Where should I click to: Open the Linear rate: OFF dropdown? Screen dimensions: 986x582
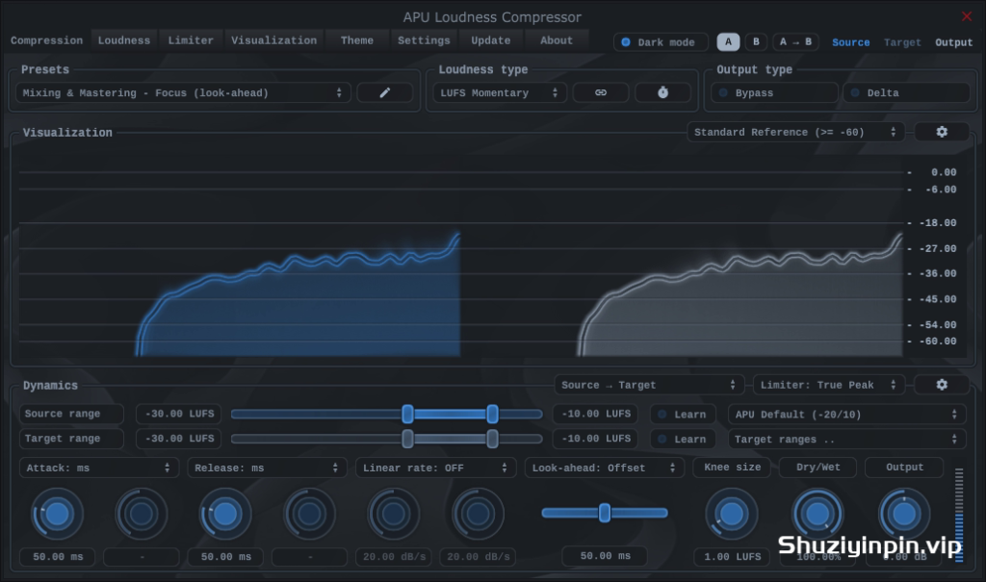pyautogui.click(x=435, y=468)
